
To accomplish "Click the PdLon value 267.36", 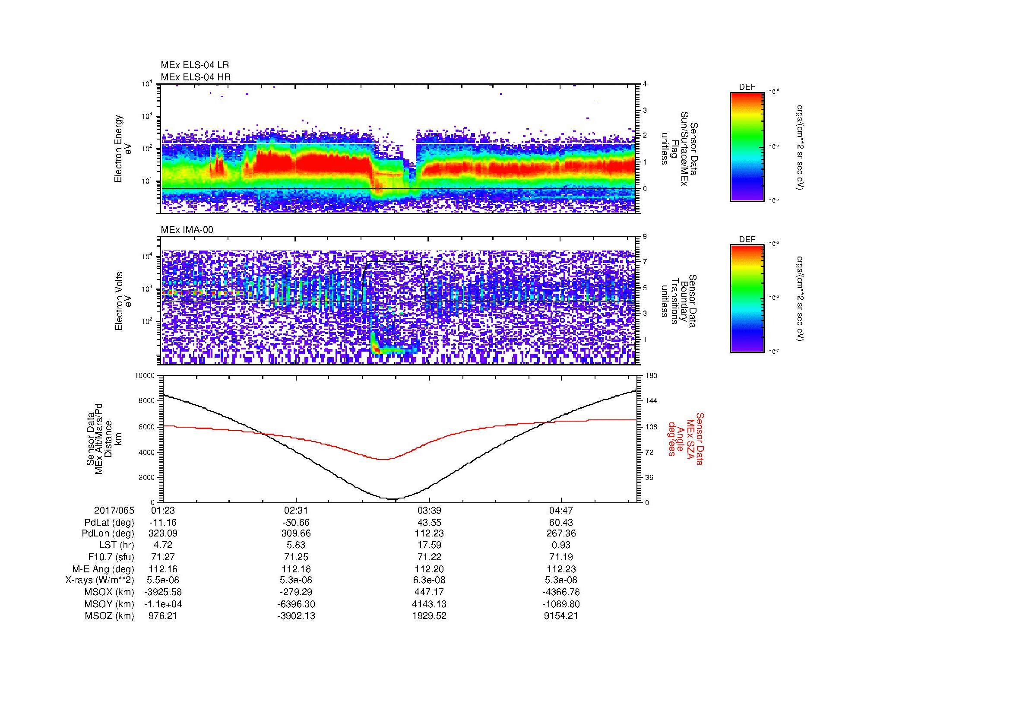I will (x=561, y=533).
